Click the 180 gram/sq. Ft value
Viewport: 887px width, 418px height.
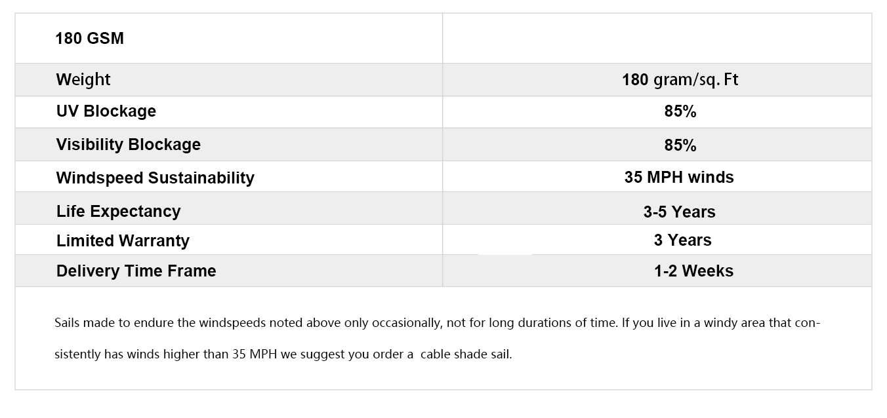pos(680,80)
